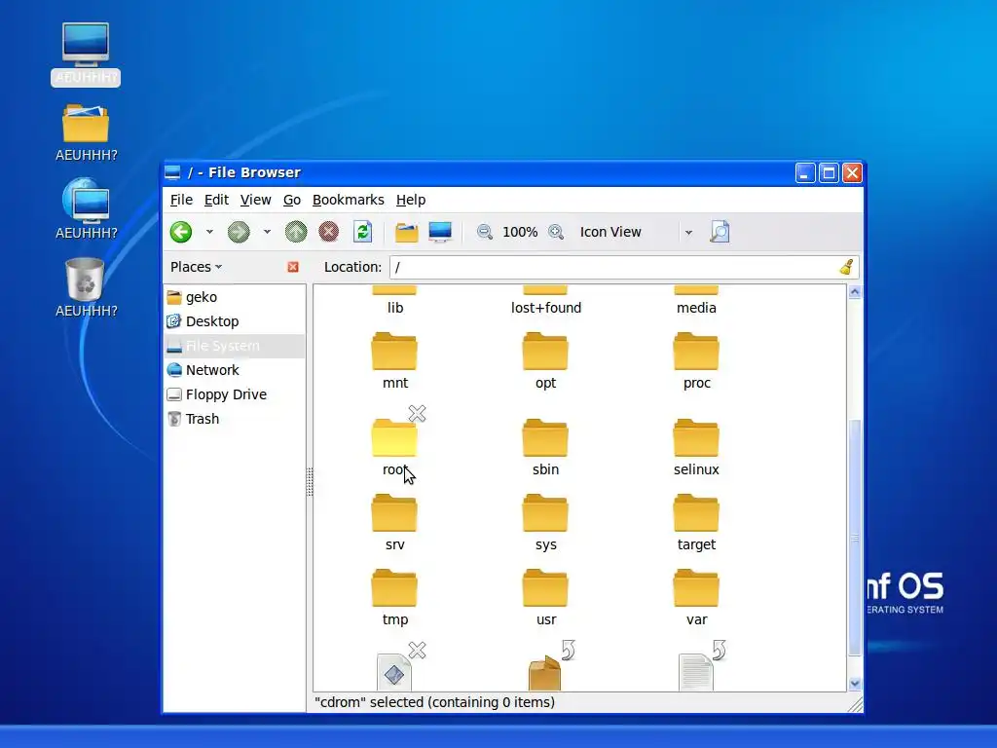997x748 pixels.
Task: Select the usr folder
Action: (x=545, y=597)
